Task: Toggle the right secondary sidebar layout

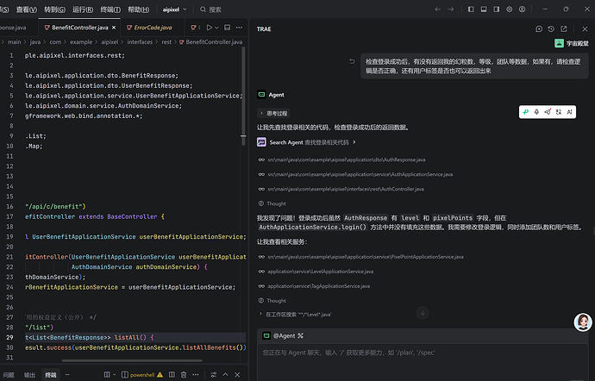Action: click(497, 9)
